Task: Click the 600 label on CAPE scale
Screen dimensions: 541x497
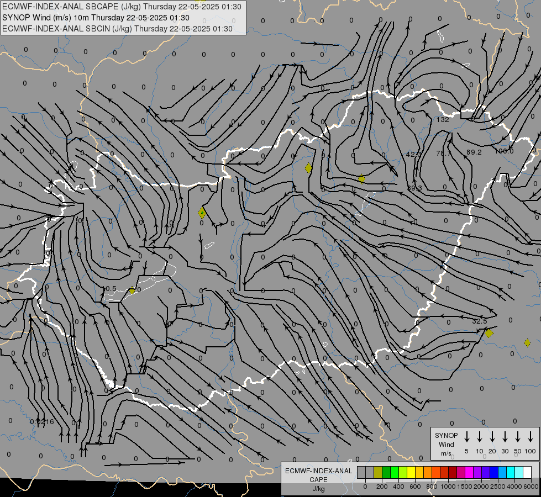Action: [x=415, y=487]
